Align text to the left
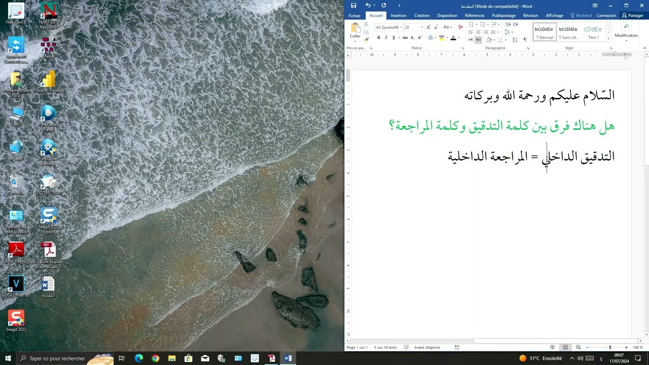Viewport: 649px width, 365px height. click(471, 32)
